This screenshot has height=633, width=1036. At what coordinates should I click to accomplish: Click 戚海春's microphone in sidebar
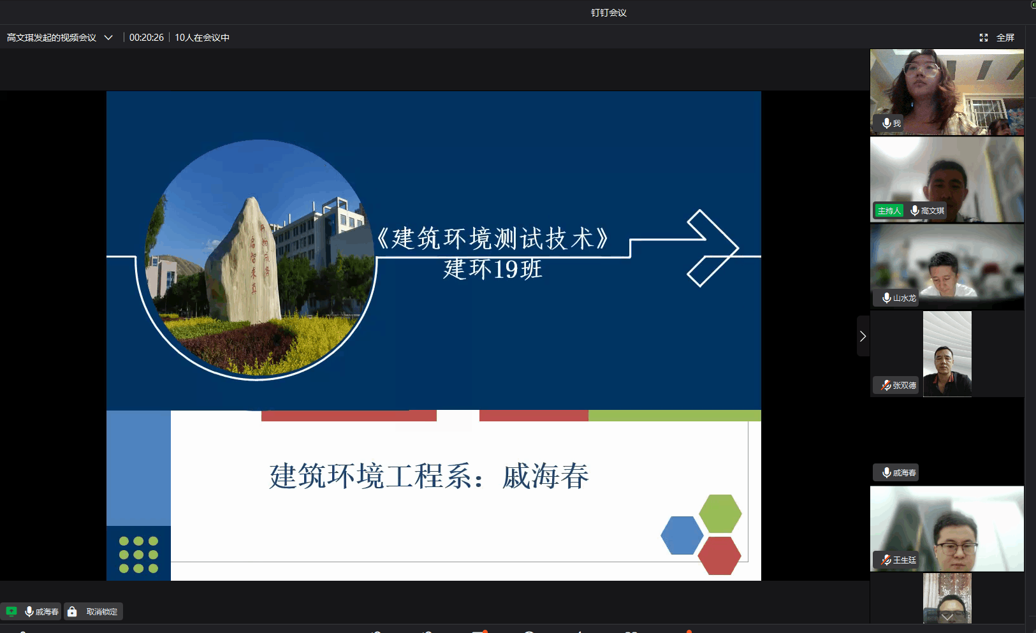tap(886, 472)
